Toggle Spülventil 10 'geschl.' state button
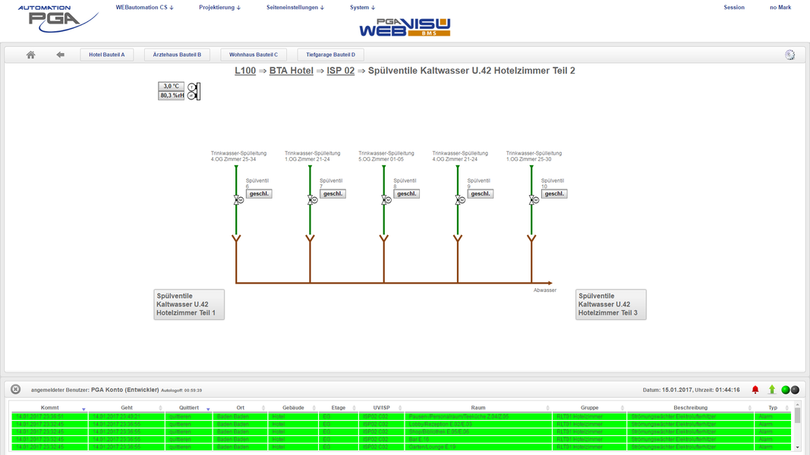This screenshot has height=455, width=810. point(553,194)
